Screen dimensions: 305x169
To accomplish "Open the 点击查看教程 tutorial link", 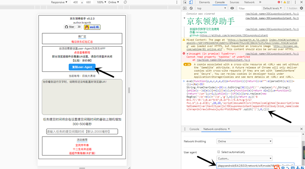I will tap(82, 53).
